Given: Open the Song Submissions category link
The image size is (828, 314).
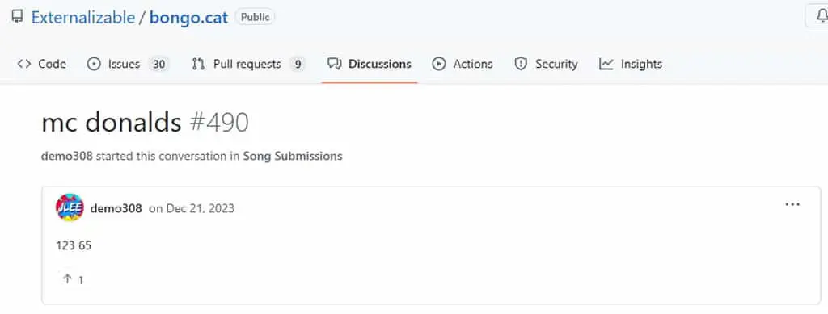Looking at the screenshot, I should pos(293,157).
